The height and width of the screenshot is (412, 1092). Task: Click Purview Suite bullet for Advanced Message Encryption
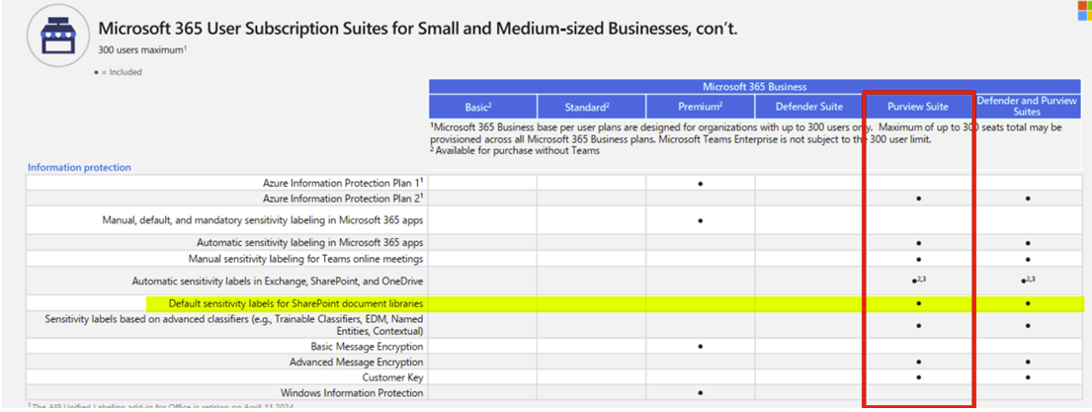(919, 363)
